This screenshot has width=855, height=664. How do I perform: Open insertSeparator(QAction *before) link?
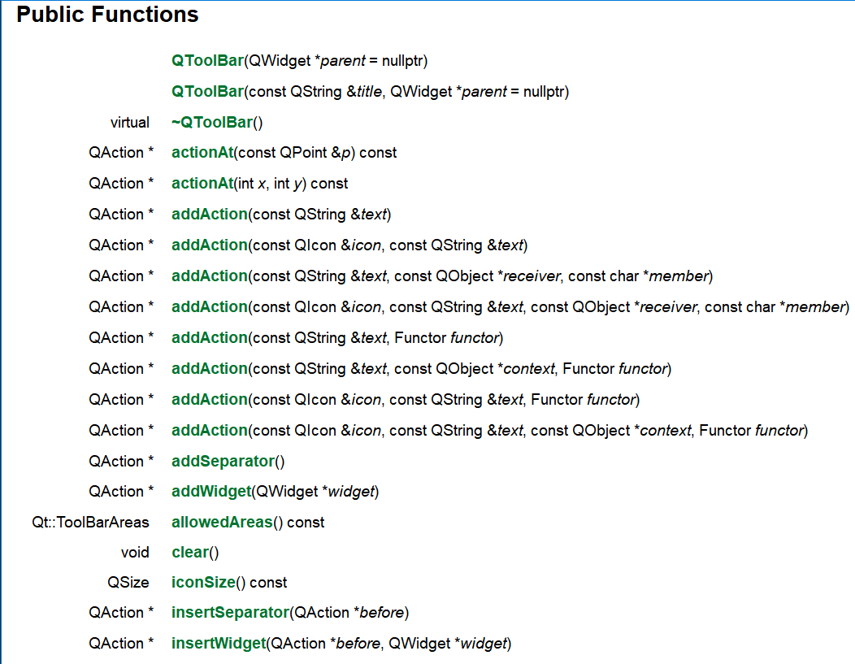point(230,613)
